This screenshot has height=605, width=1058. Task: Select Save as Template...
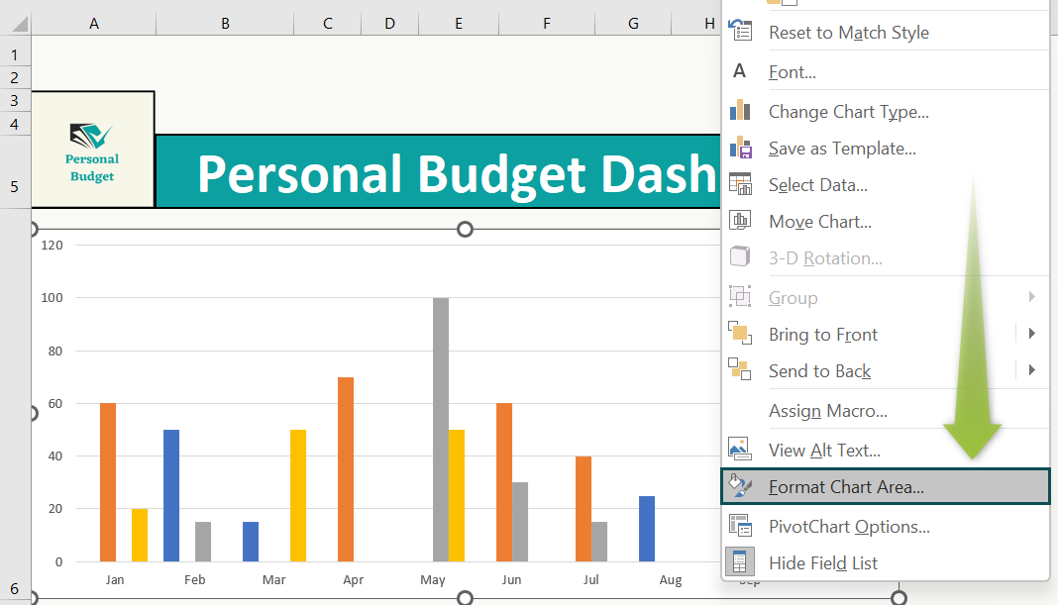[842, 149]
